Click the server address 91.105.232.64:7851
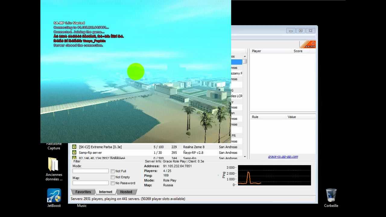 pyautogui.click(x=177, y=166)
